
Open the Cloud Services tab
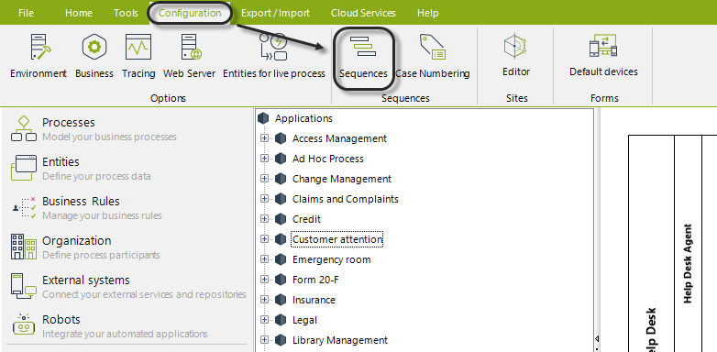click(x=363, y=13)
